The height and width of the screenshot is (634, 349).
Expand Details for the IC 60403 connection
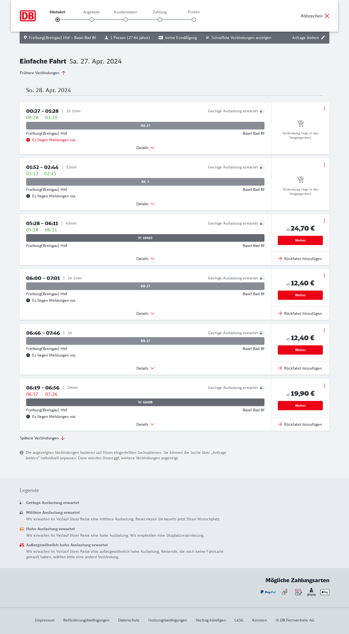145,259
